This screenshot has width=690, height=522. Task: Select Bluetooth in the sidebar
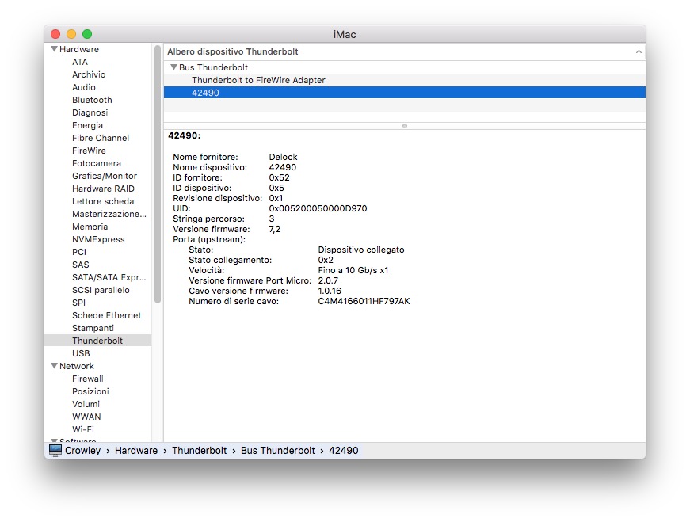tap(92, 100)
